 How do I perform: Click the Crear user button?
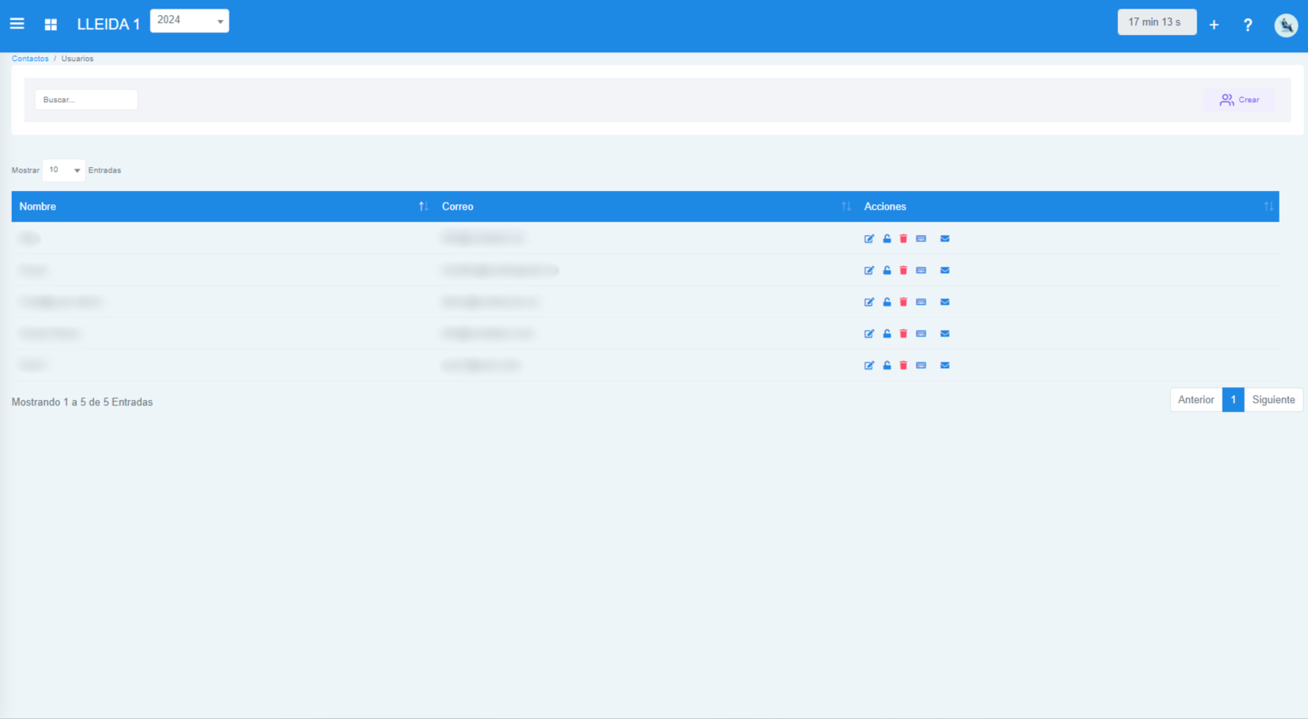[1240, 100]
